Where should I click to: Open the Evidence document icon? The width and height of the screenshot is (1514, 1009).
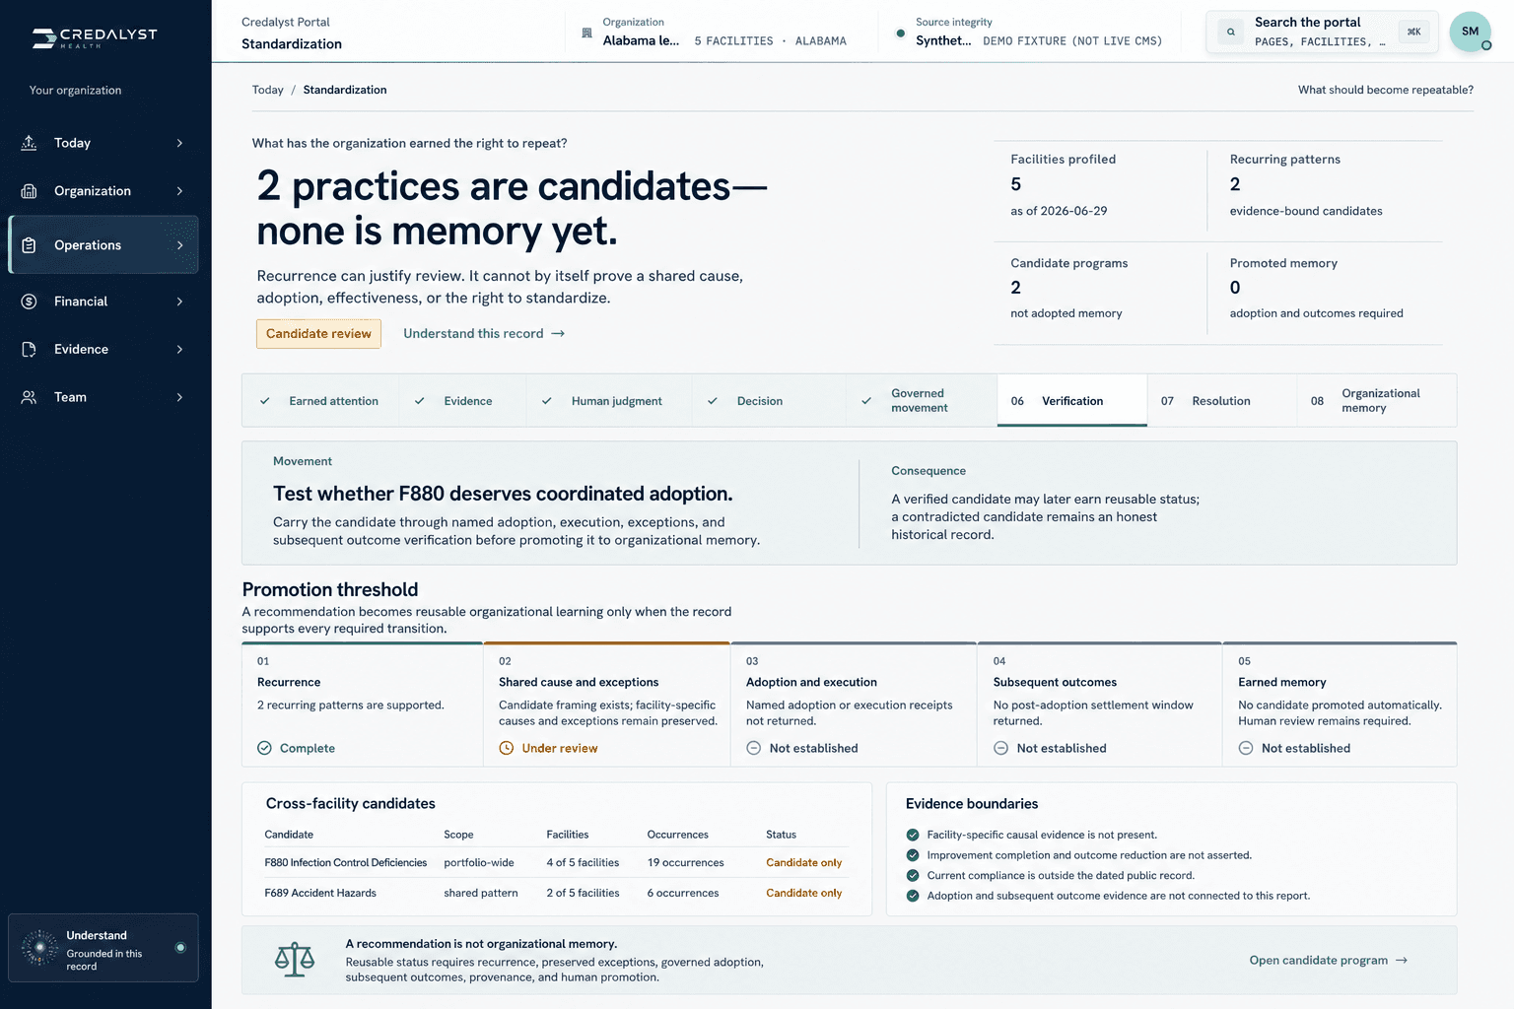30,349
